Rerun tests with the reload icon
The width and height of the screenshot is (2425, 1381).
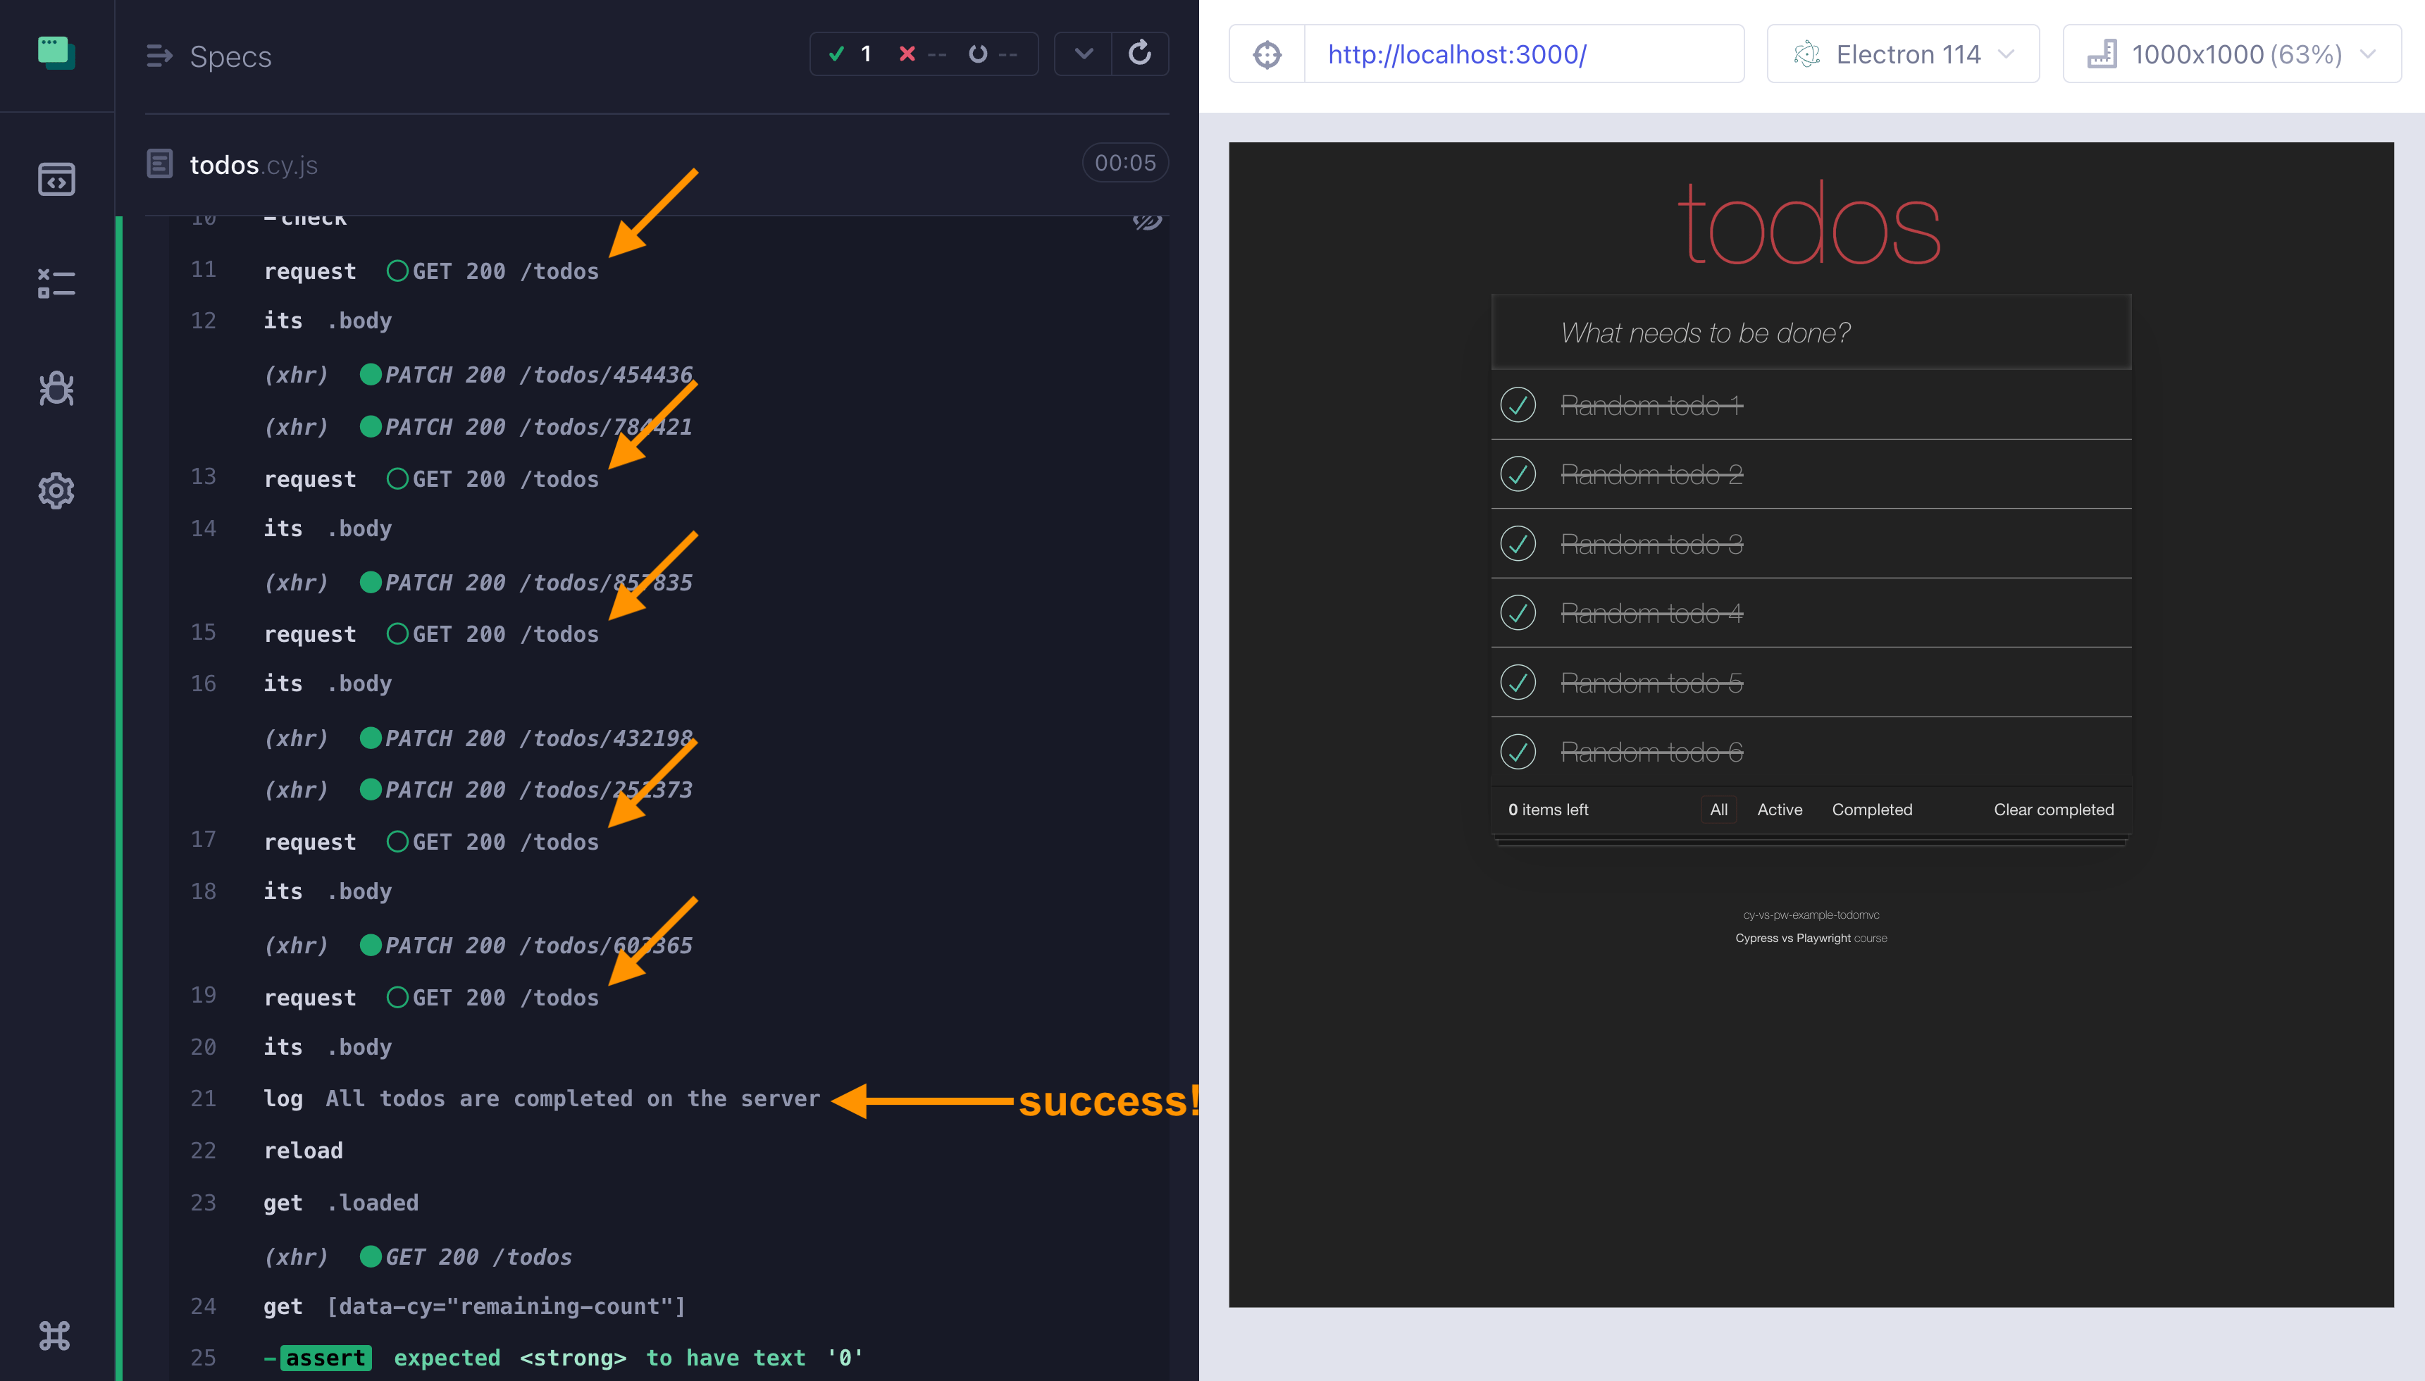(1140, 54)
